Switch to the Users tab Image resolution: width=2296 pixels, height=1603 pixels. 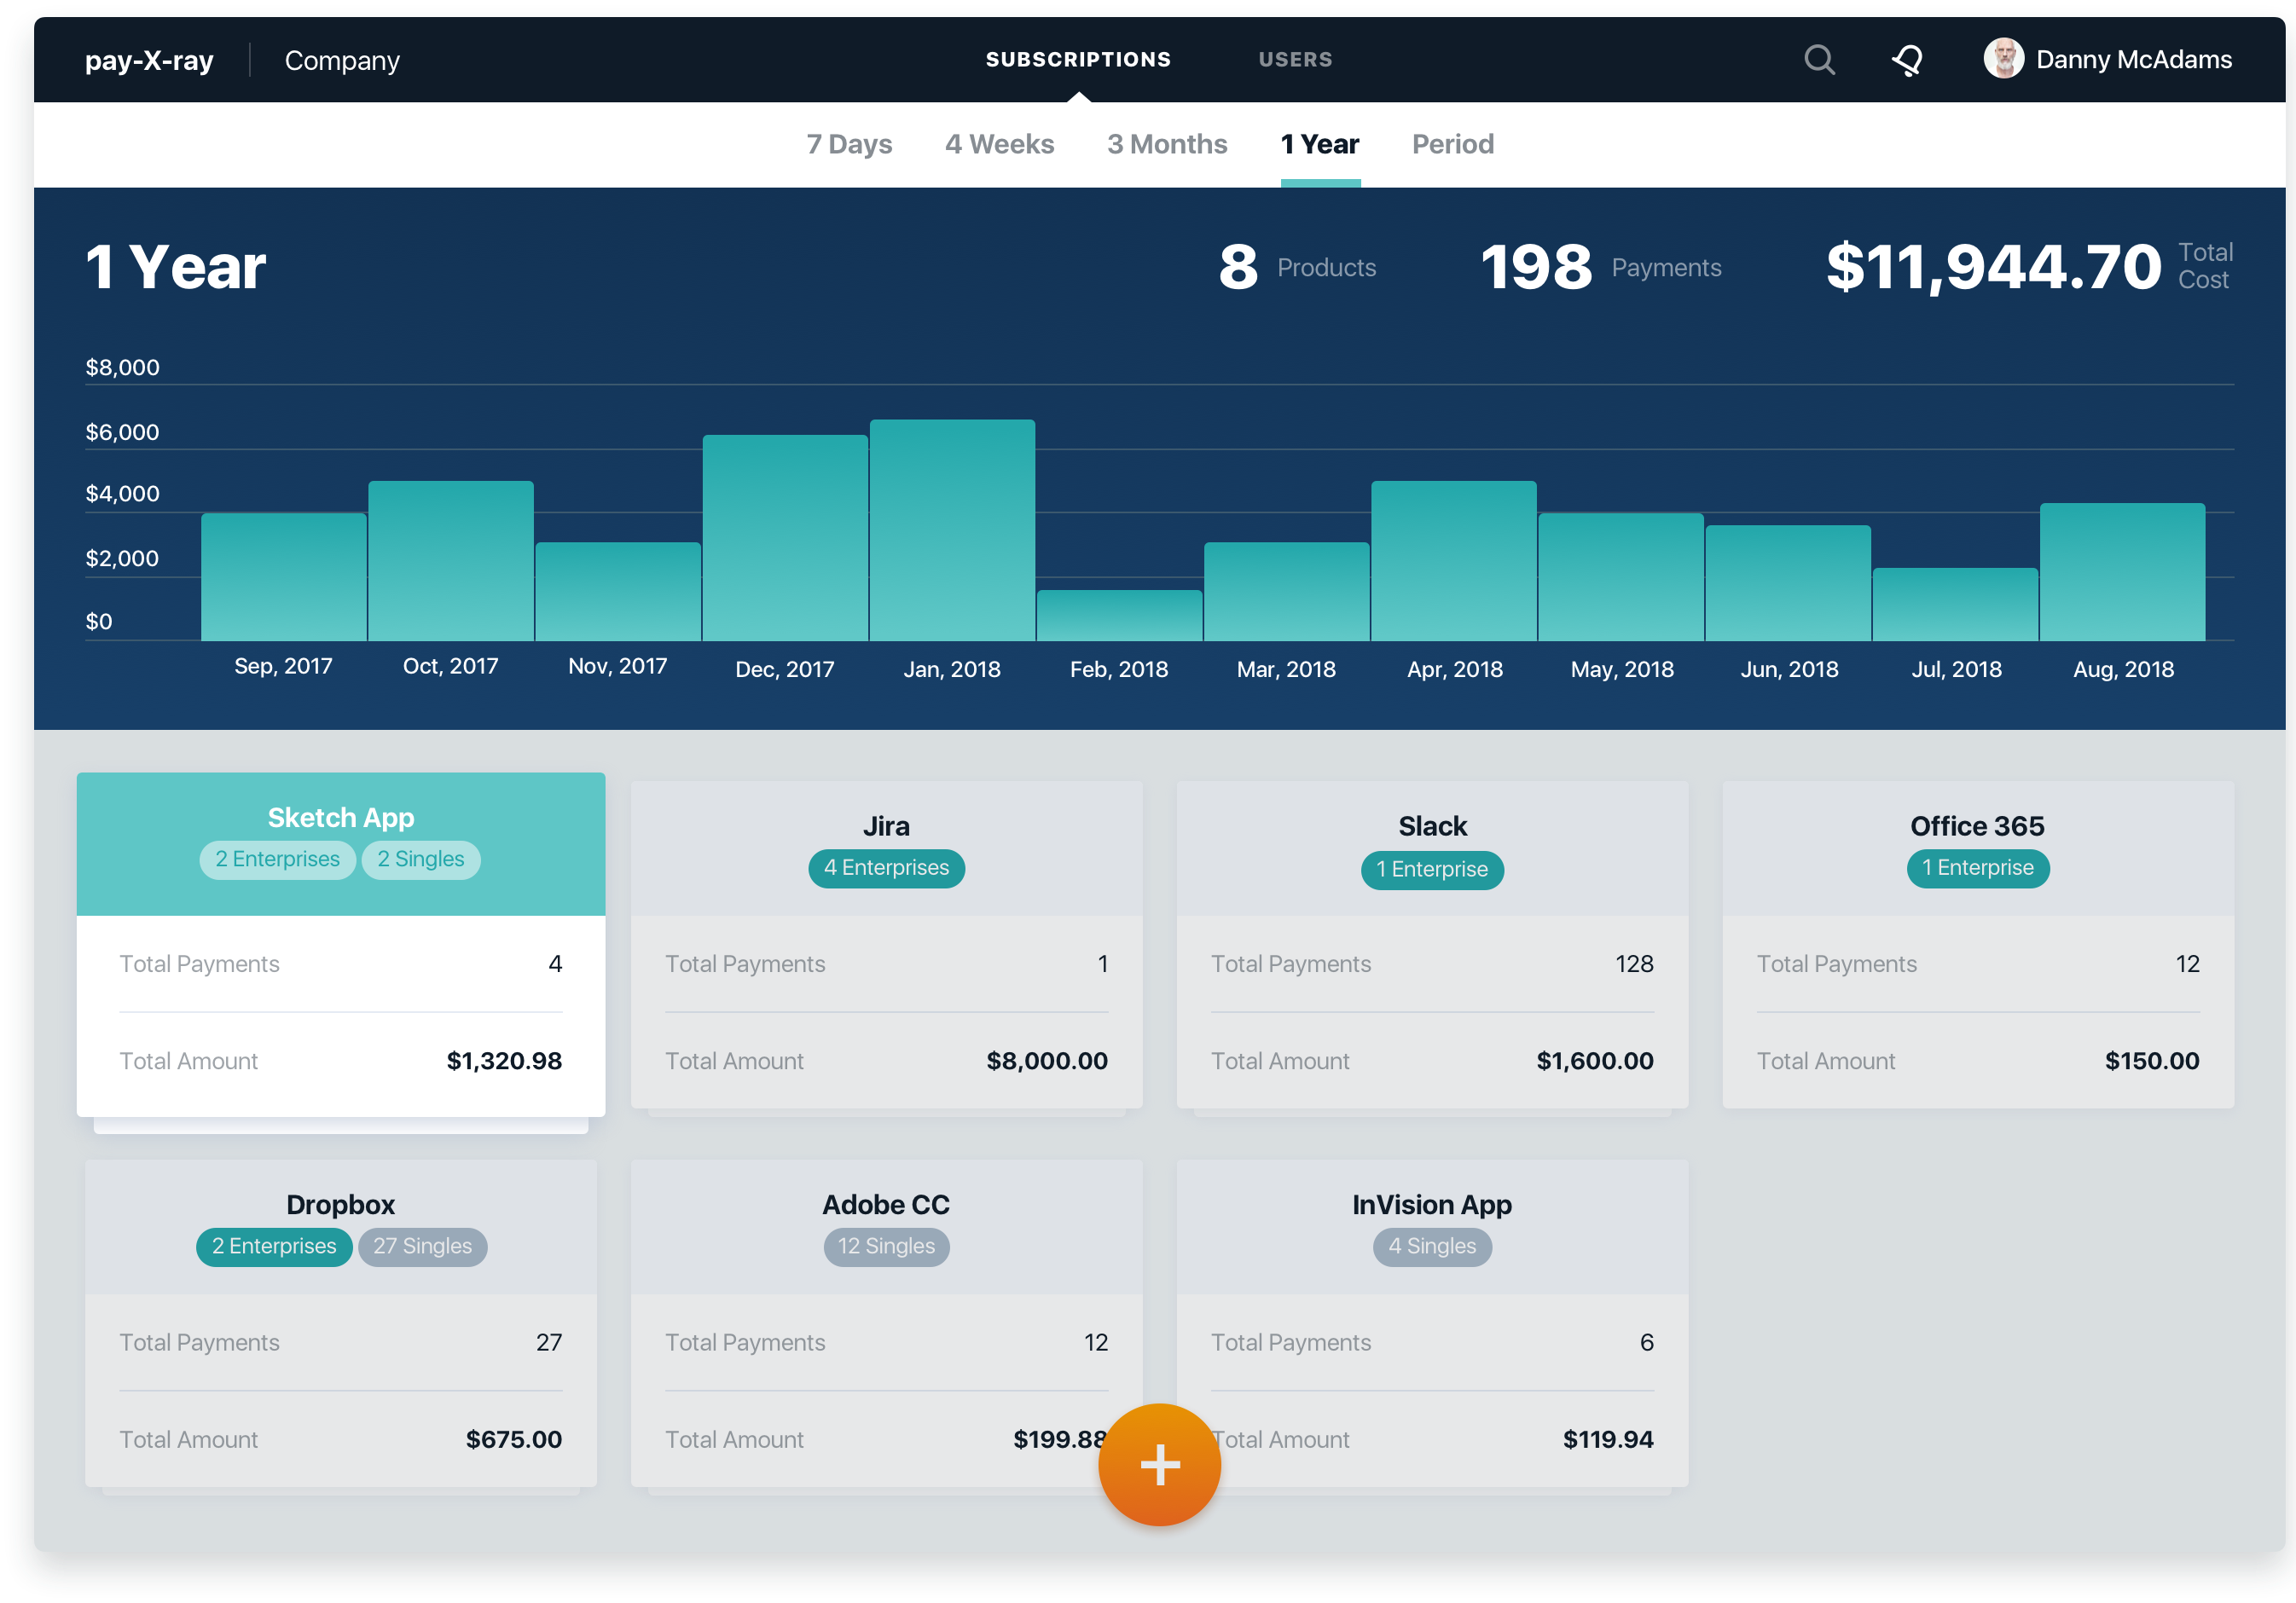tap(1295, 60)
